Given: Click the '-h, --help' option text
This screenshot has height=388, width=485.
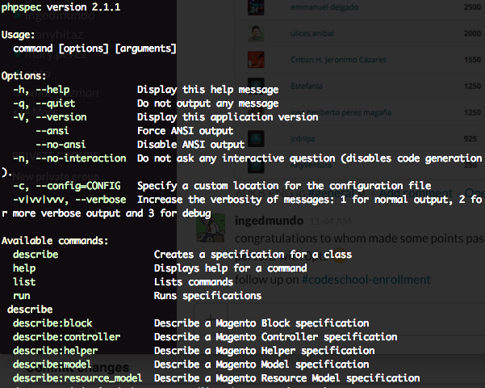Looking at the screenshot, I should click(x=41, y=90).
